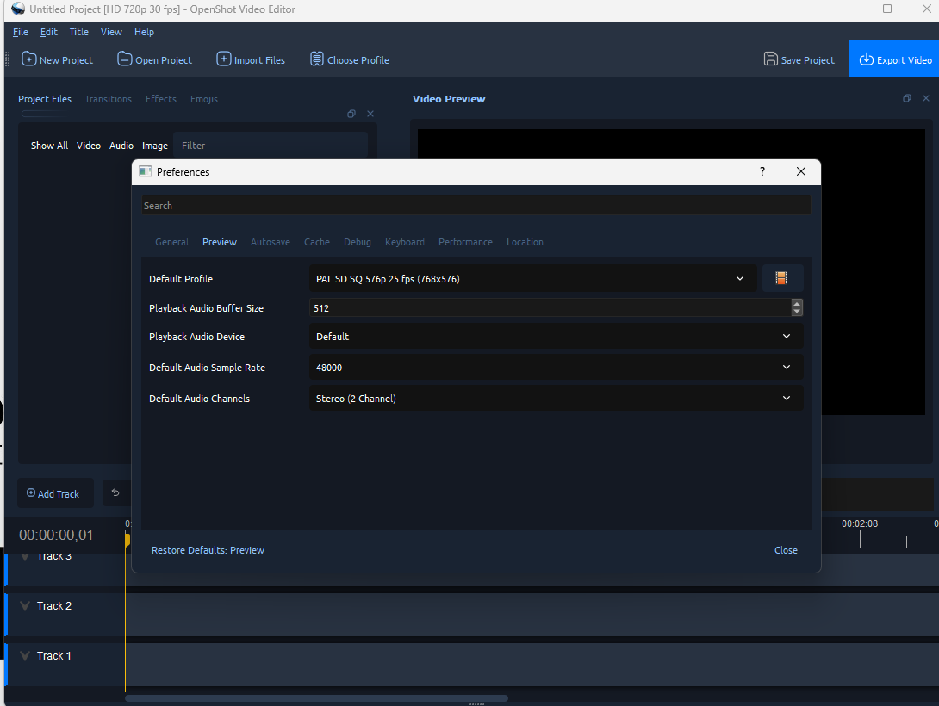Close the Video Preview panel

click(926, 98)
